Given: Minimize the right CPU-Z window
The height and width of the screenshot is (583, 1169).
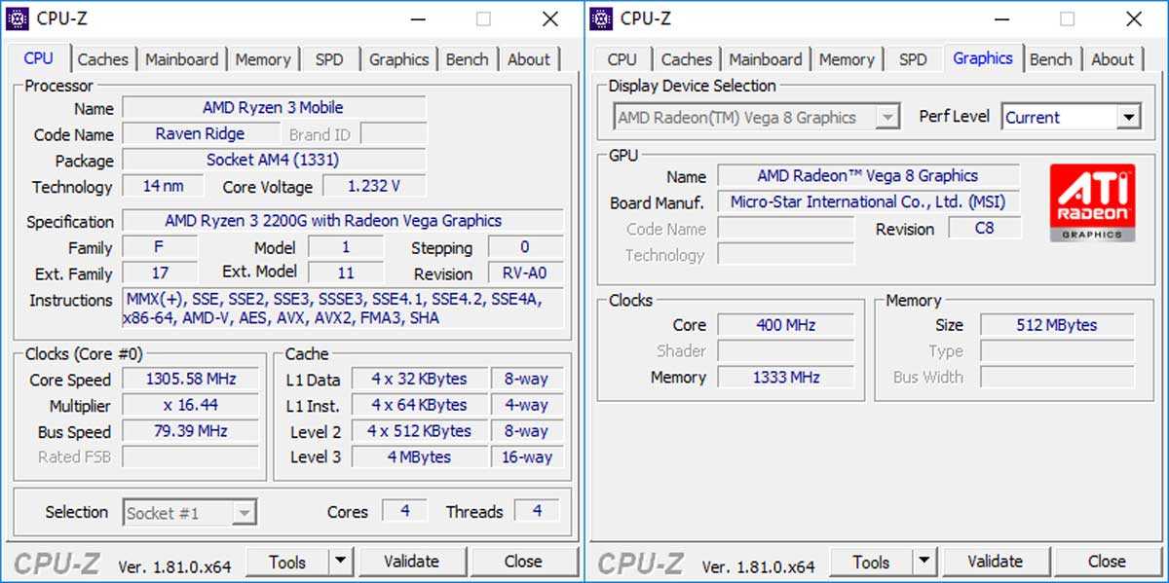Looking at the screenshot, I should point(1001,18).
